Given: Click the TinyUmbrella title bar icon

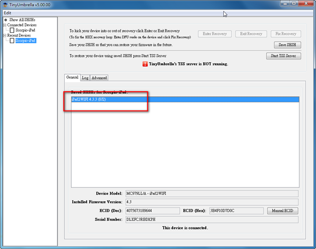Looking at the screenshot, I should 5,5.
